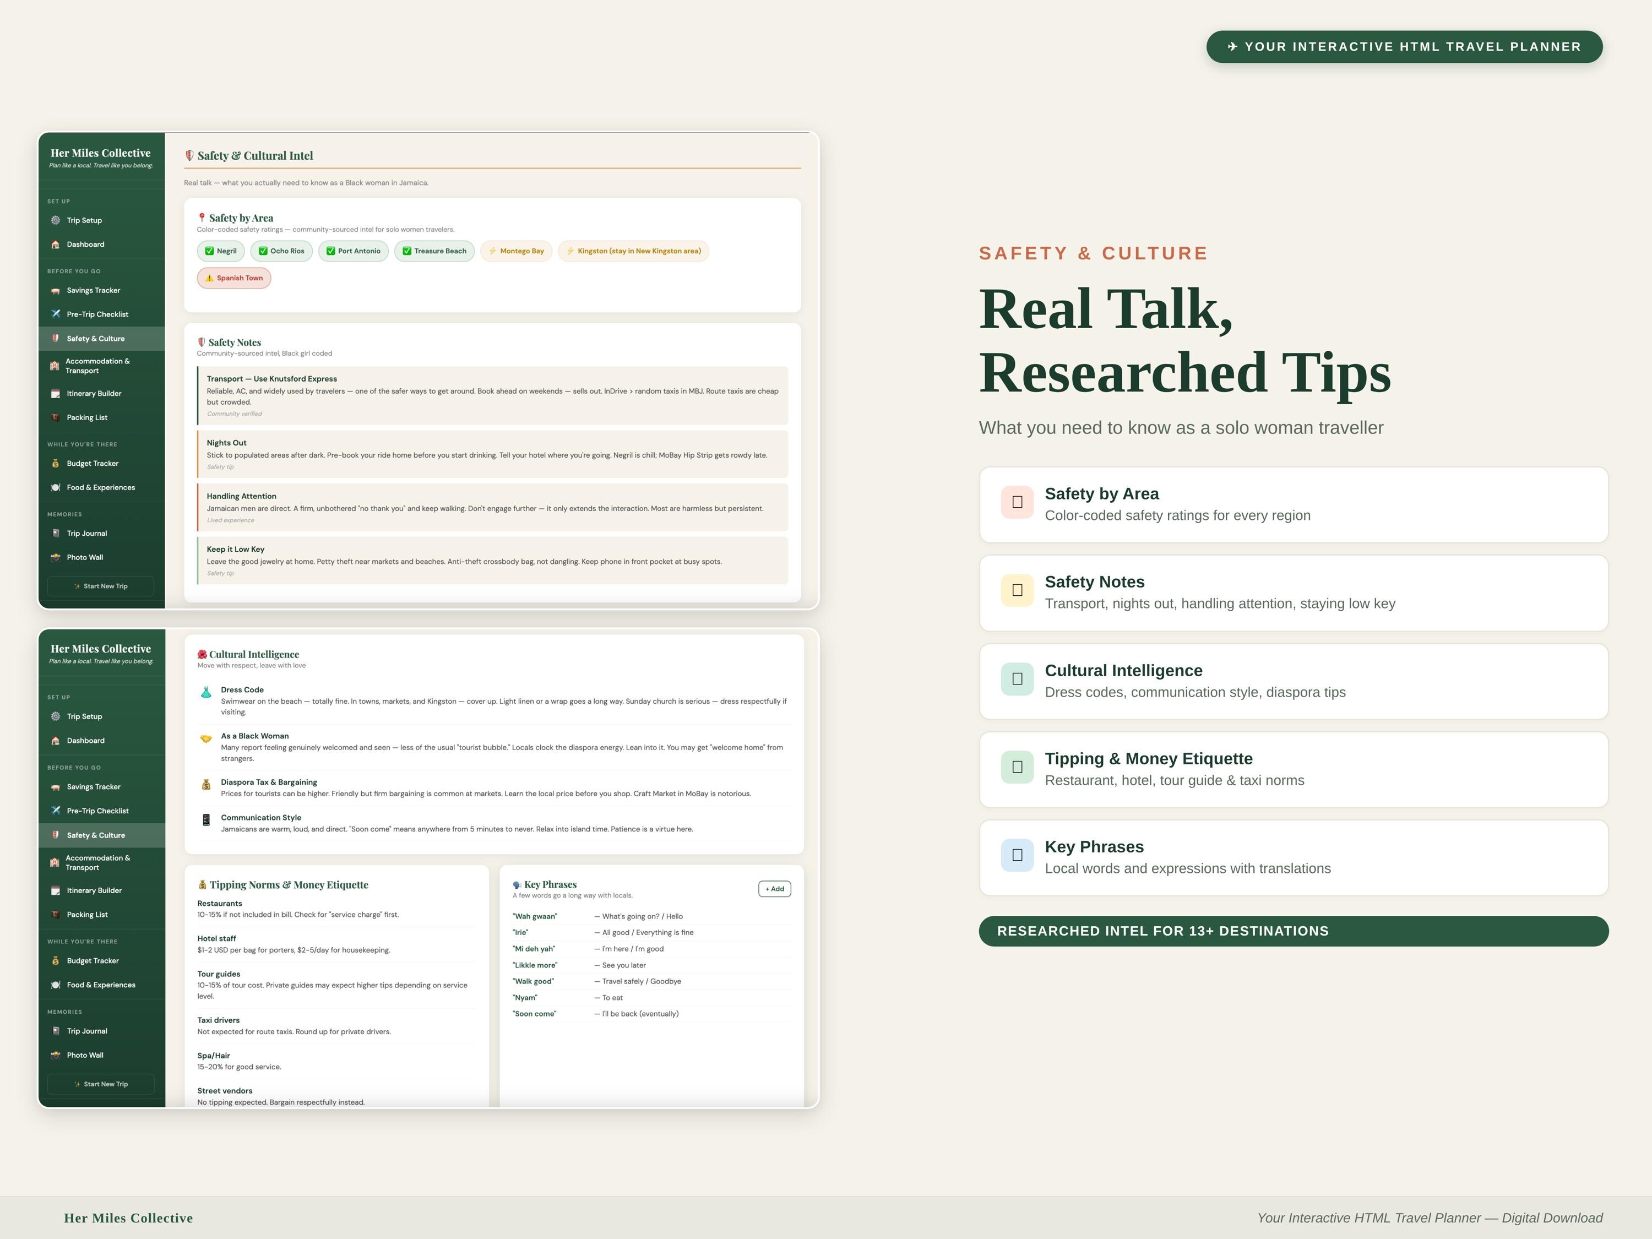This screenshot has width=1652, height=1239.
Task: Click the Photo Wall camera icon in lower planner
Action: pyautogui.click(x=55, y=1055)
